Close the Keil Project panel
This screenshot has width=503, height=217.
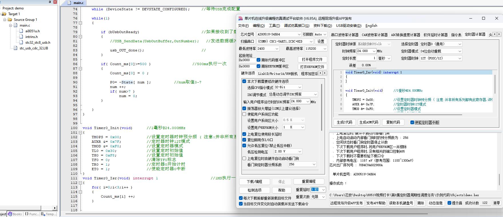(x=55, y=2)
